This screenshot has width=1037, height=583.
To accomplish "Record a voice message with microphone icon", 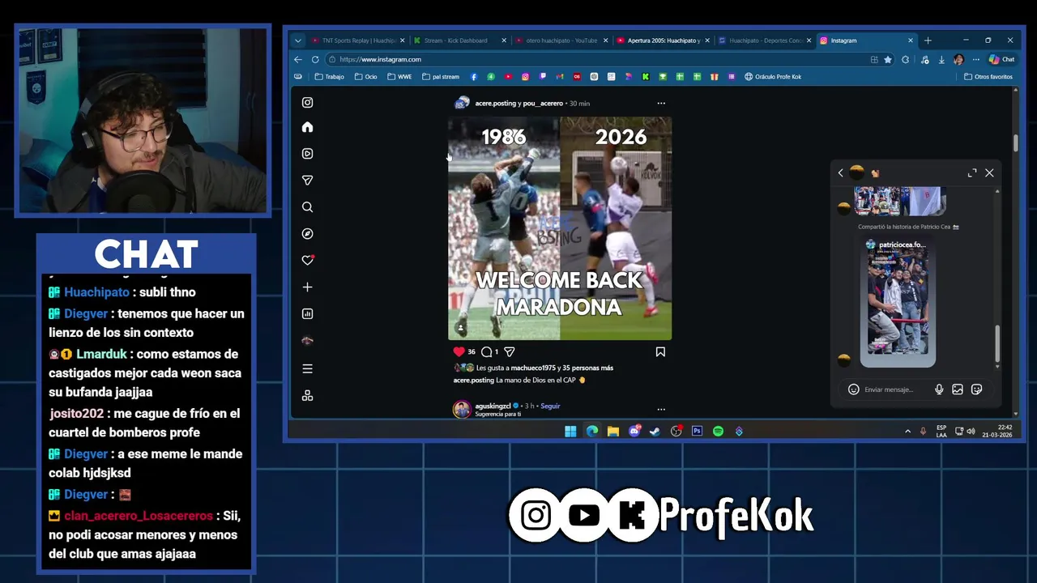I will tap(939, 389).
